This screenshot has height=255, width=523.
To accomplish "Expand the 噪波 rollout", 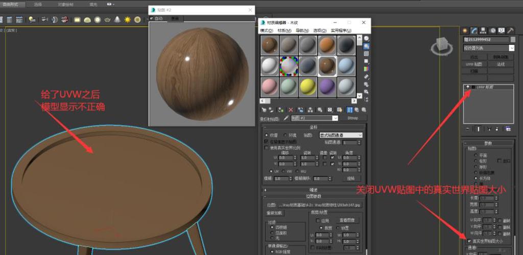I will point(314,189).
